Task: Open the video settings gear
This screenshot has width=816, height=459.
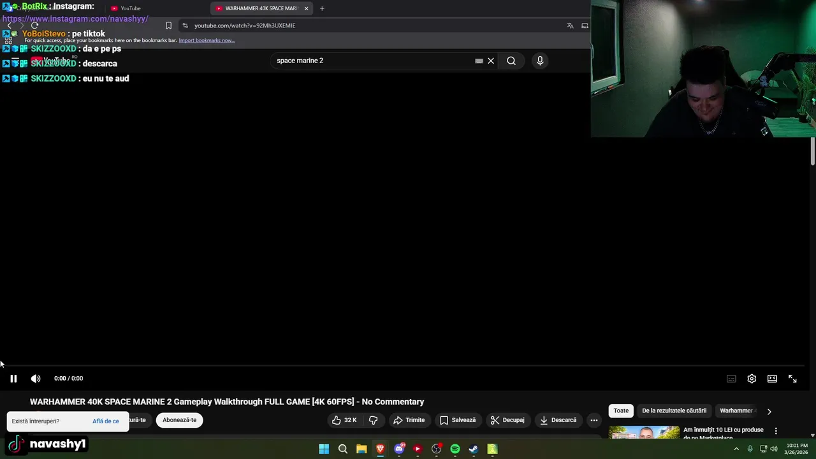Action: [752, 379]
